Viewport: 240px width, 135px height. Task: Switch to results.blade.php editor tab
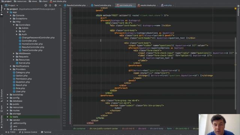click(147, 5)
